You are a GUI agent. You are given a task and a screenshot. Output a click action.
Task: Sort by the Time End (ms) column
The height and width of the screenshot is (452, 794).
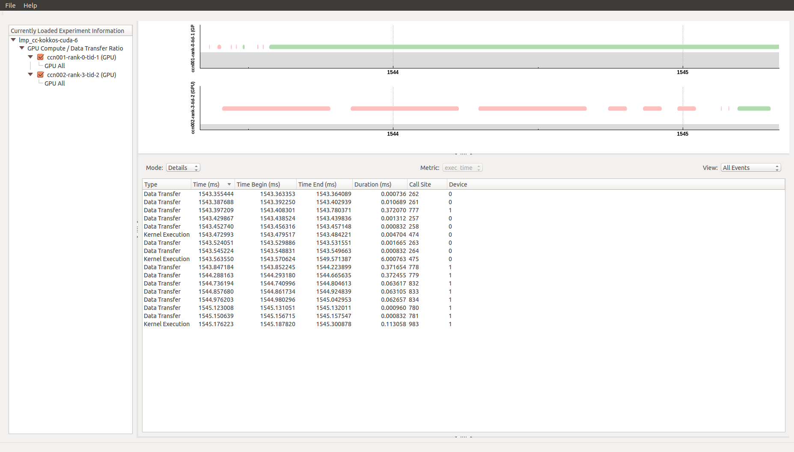324,184
